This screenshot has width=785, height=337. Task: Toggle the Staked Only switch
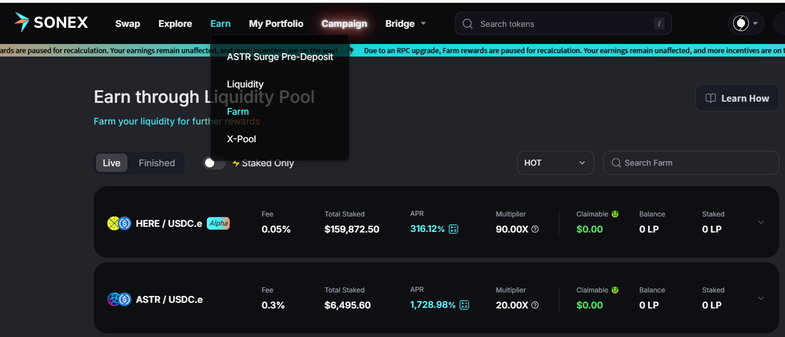(x=214, y=163)
